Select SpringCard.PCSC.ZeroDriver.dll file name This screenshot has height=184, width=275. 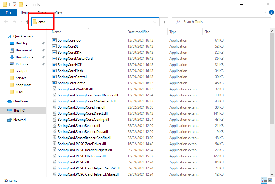82,144
